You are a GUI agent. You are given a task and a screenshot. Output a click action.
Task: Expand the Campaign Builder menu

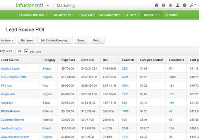[33, 15]
